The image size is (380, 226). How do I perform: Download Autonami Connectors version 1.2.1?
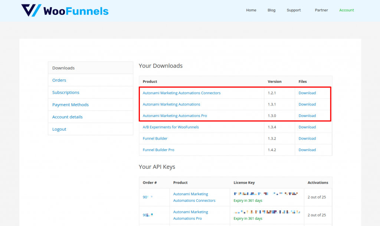[307, 93]
